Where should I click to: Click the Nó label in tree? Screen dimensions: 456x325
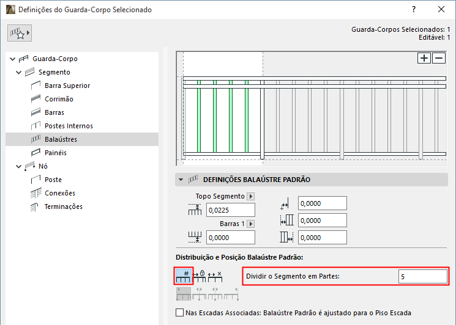coord(43,166)
